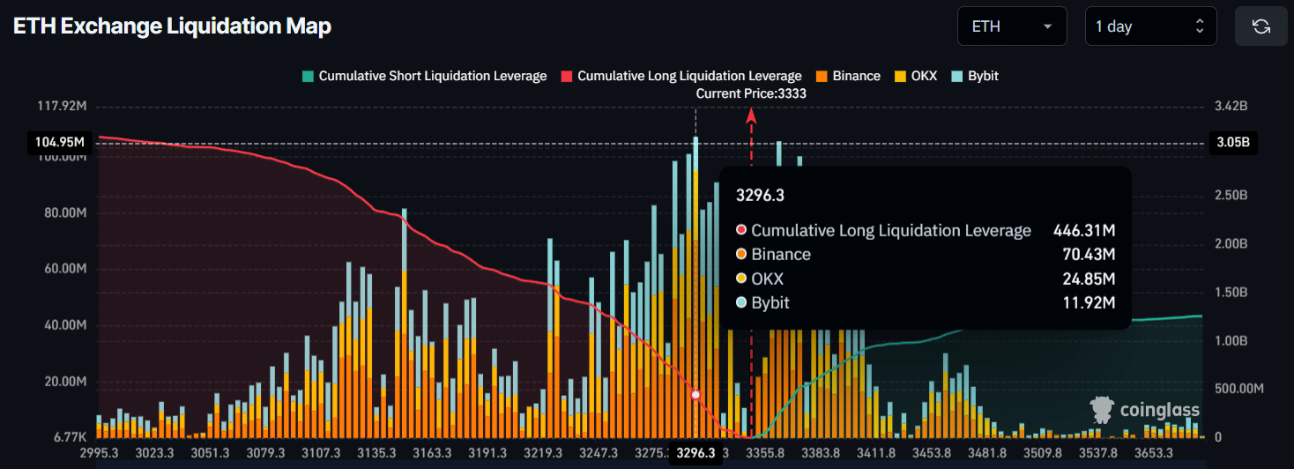Click the red dot beside Cumulative Long in the tooltip
1294x469 pixels.
tap(741, 231)
